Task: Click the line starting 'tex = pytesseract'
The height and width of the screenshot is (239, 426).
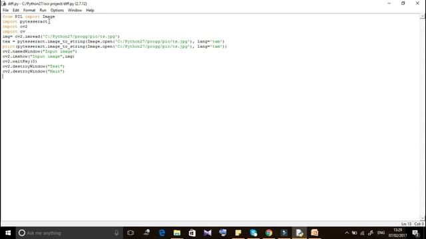Action: point(114,41)
